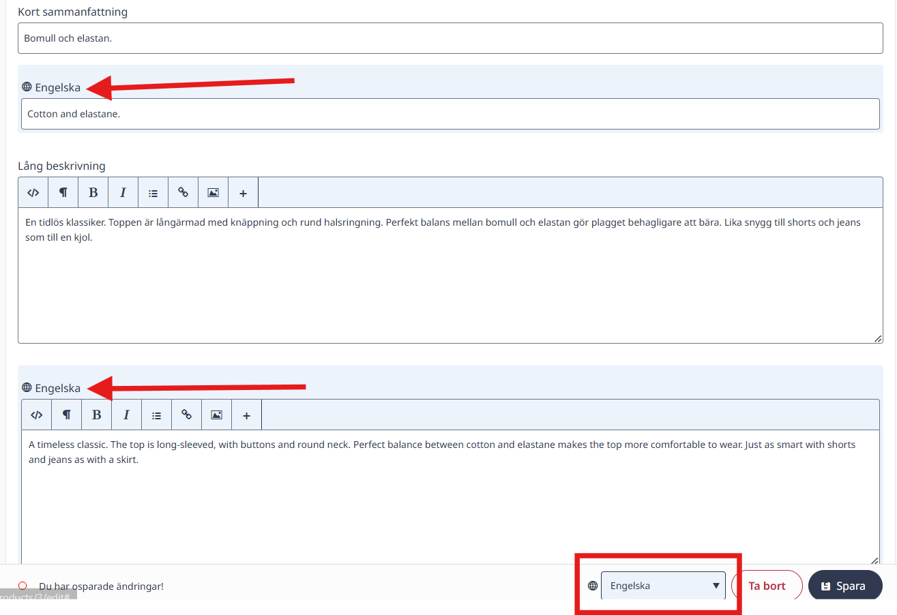Open paragraph format in Lång beskrivning toolbar
897x615 pixels.
[x=63, y=192]
